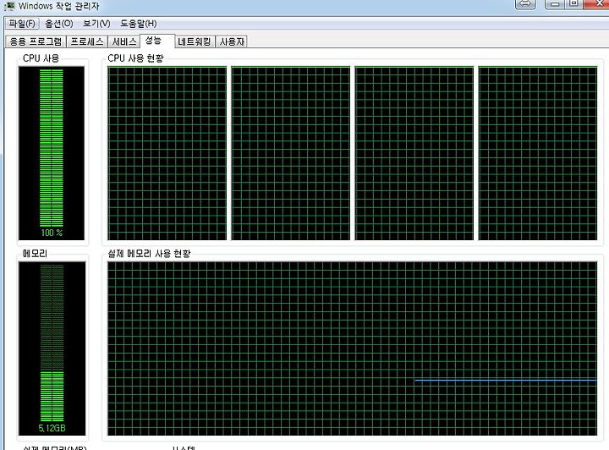Screen dimensions: 609x450
Task: Click the 100 % CPU value text
Action: [52, 233]
